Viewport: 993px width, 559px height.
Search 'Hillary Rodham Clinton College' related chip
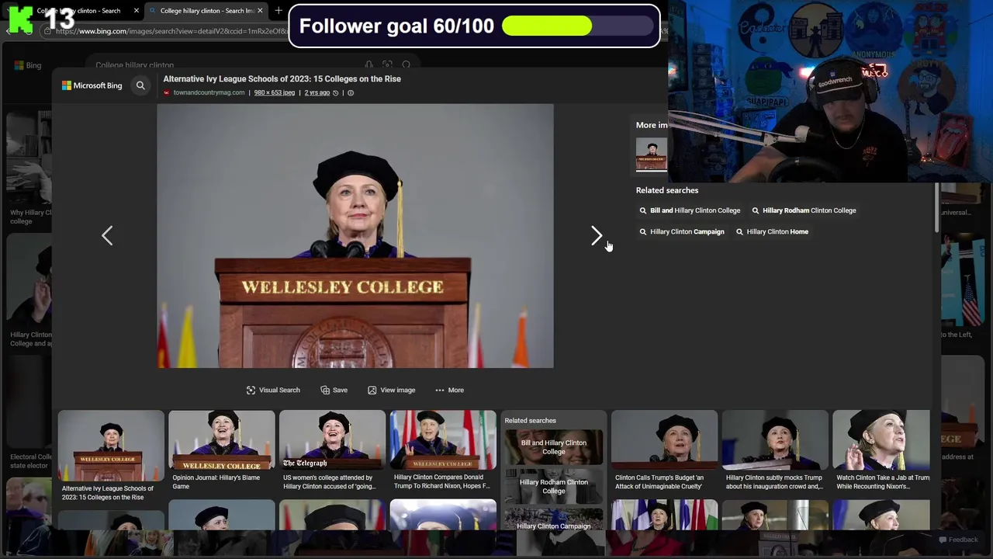point(804,210)
